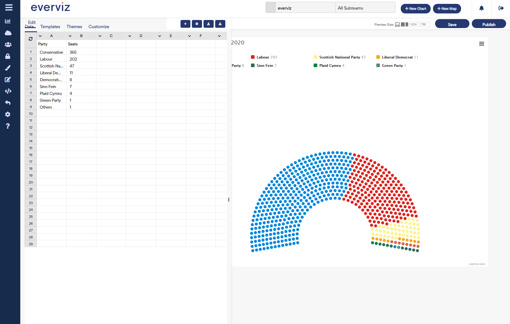The image size is (510, 324).
Task: Select the teams icon in the sidebar
Action: (x=8, y=44)
